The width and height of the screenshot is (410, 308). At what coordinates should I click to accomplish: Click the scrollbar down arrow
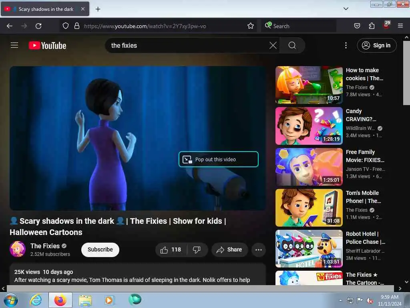point(406,282)
